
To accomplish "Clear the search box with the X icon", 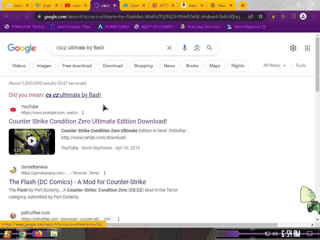I will [x=169, y=48].
